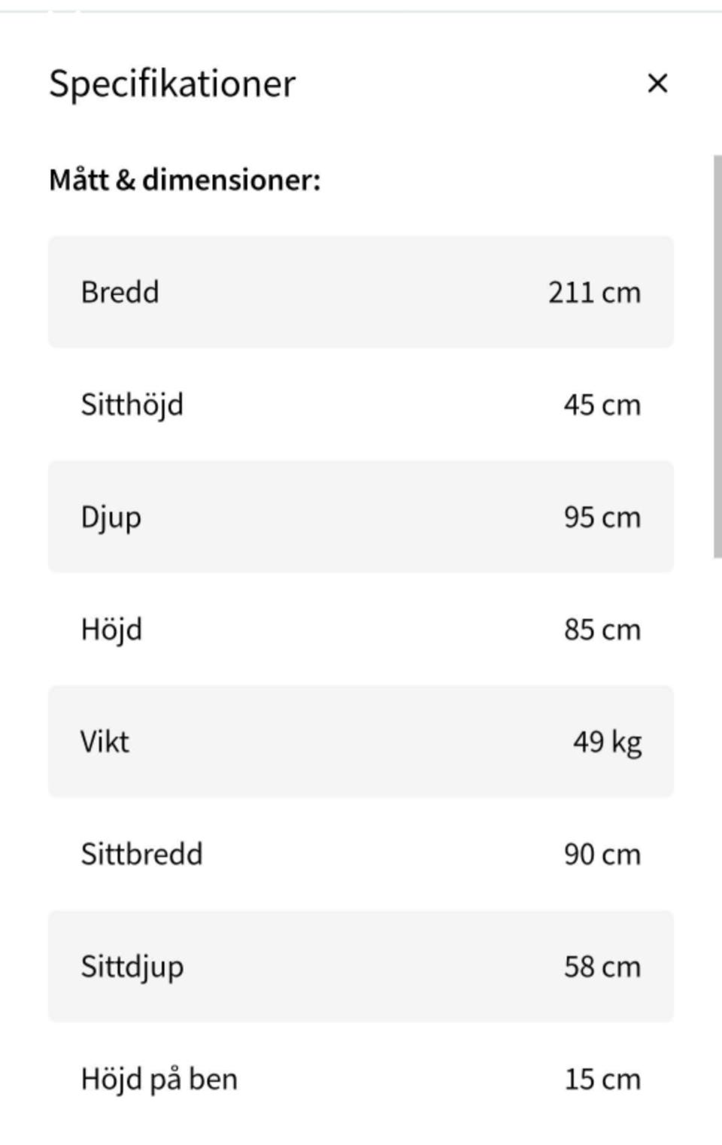Select the Höjd row label
Image resolution: width=722 pixels, height=1145 pixels.
click(111, 630)
